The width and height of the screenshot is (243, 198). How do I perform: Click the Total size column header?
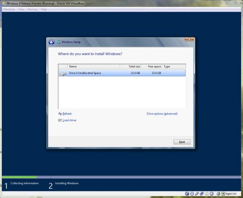134,67
